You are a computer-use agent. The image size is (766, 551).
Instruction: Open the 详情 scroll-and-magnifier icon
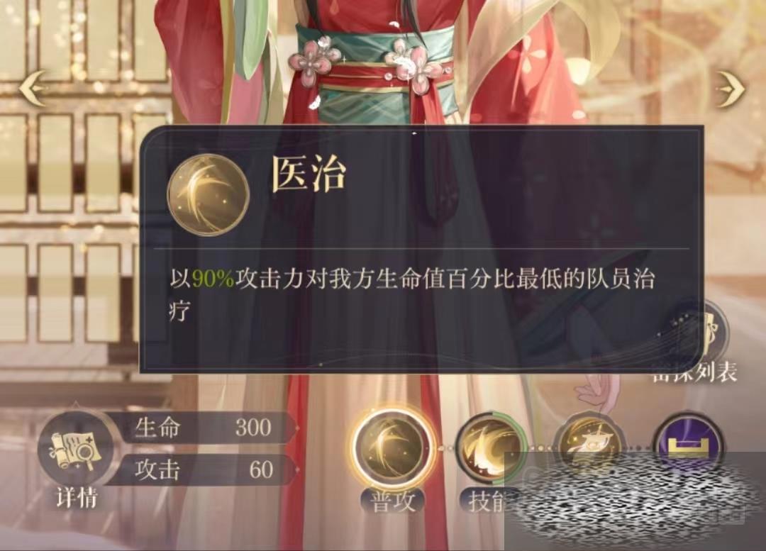(x=74, y=450)
